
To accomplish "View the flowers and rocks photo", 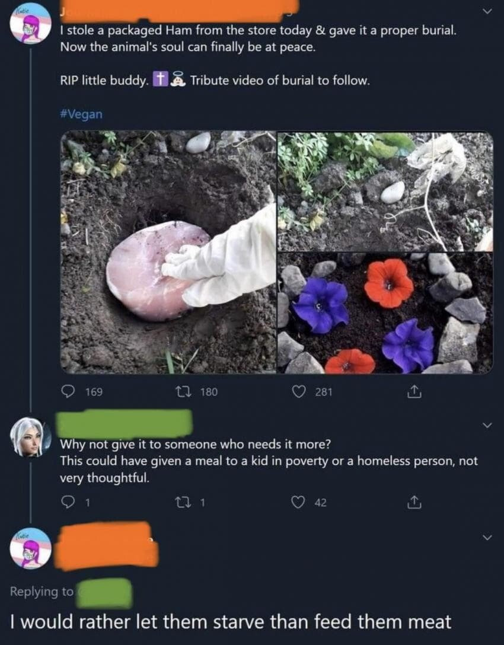I will pyautogui.click(x=385, y=313).
